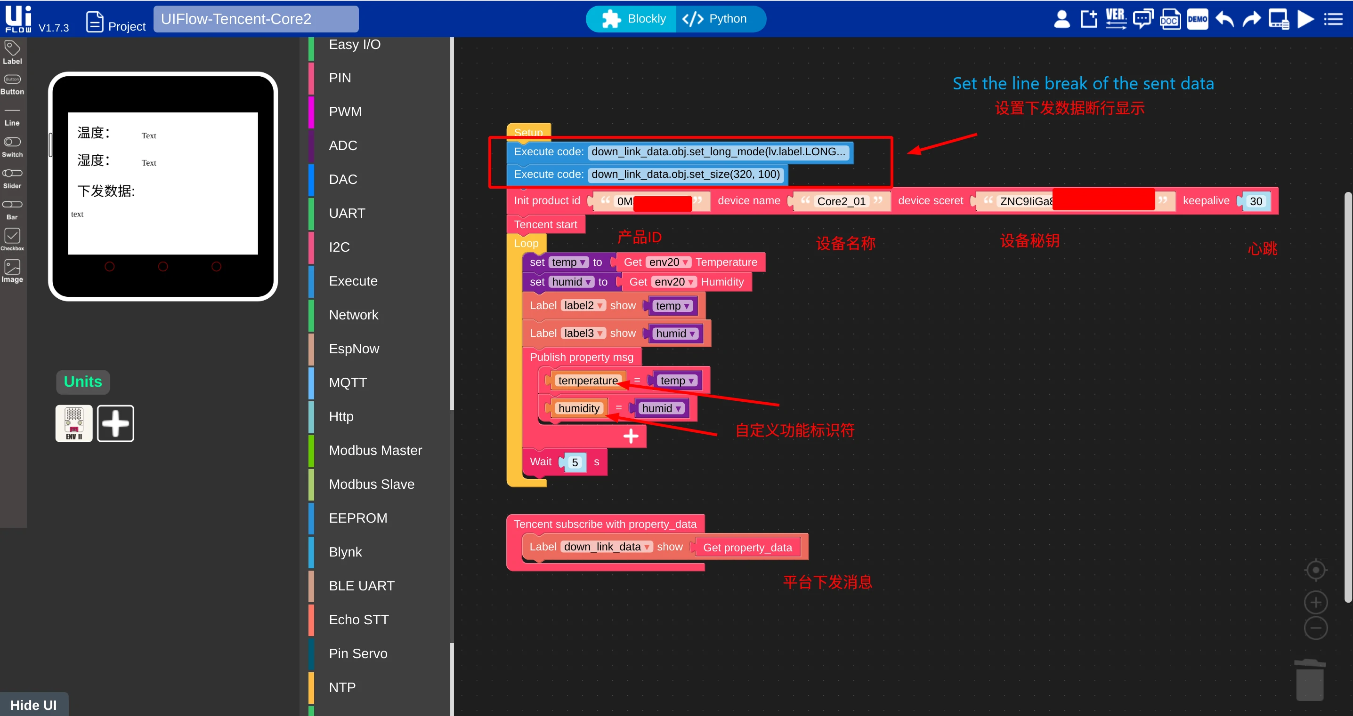Click the UIFlow logo
The image size is (1353, 716).
tap(18, 19)
